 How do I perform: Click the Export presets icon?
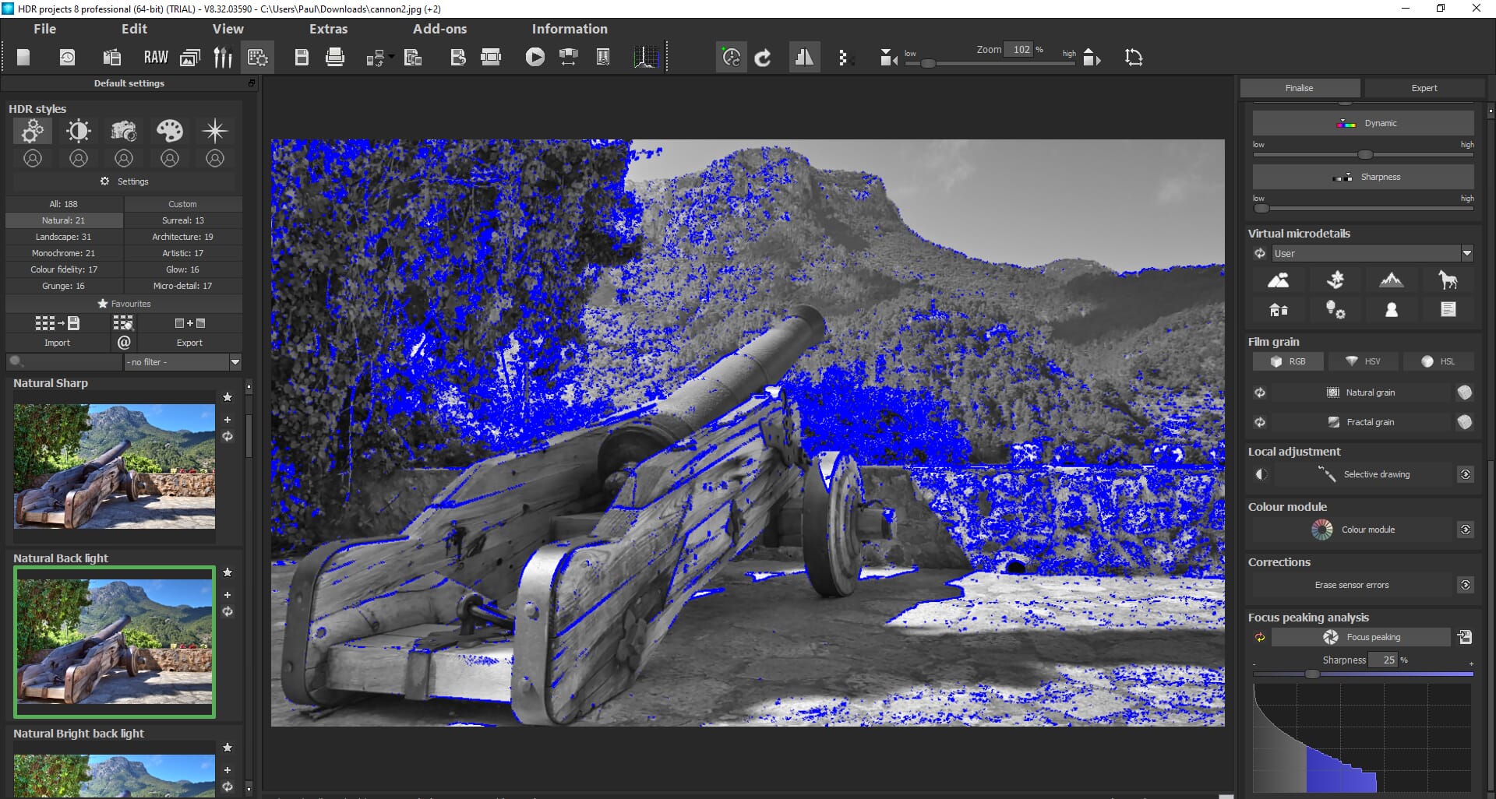(189, 323)
